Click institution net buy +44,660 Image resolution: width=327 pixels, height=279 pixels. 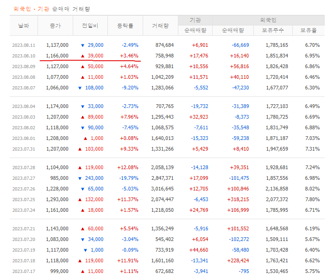(x=199, y=250)
